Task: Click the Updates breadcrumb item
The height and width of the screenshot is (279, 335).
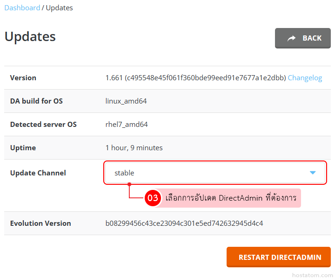Action: pos(59,7)
